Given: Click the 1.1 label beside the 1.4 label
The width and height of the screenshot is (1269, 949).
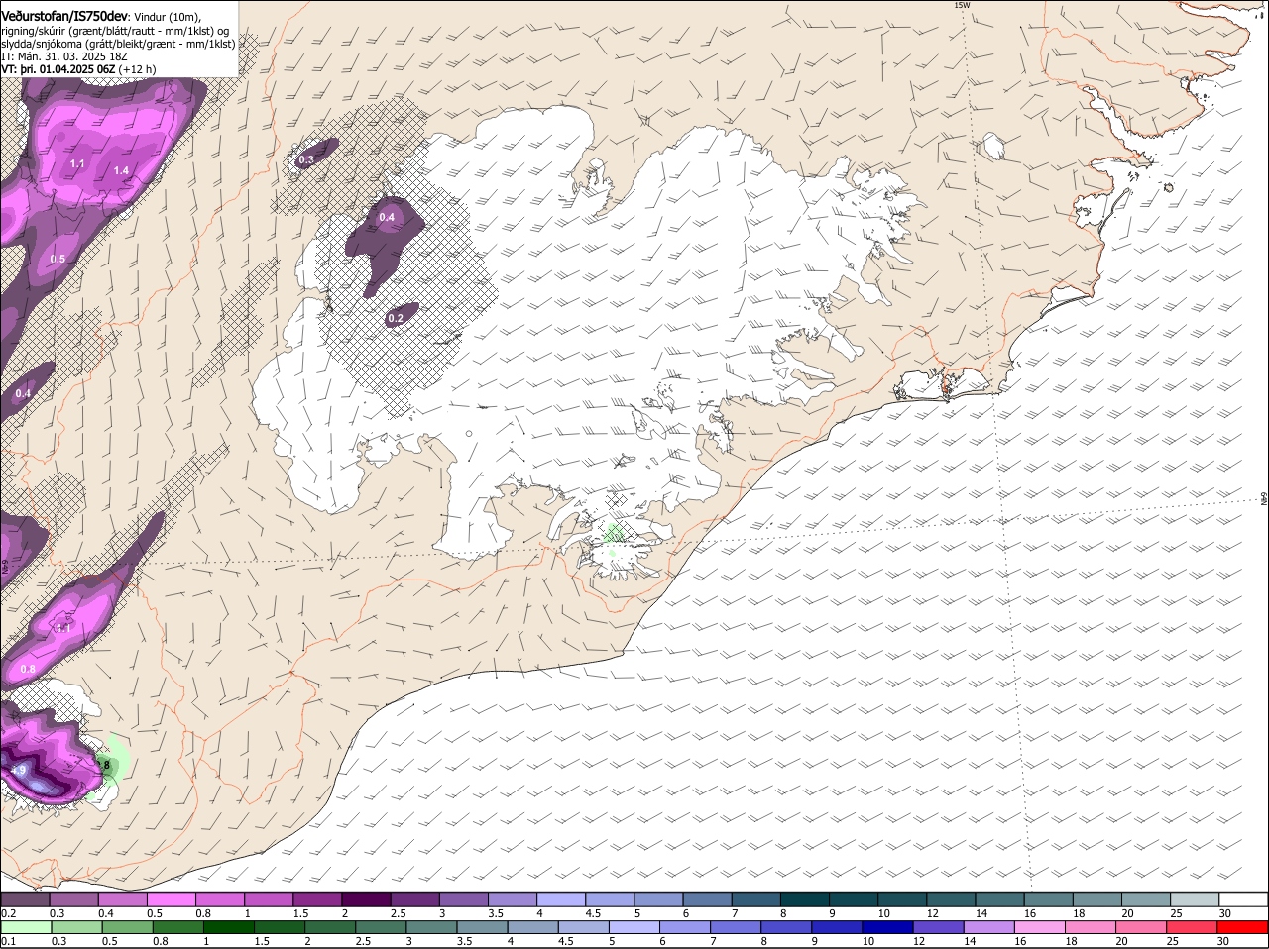Looking at the screenshot, I should (x=77, y=163).
